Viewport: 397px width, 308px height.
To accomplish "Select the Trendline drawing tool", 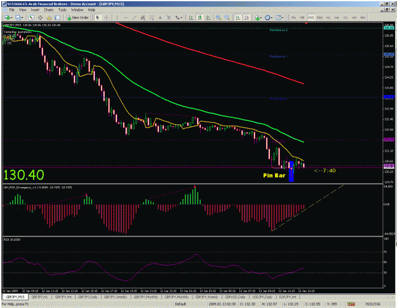I will (x=135, y=18).
